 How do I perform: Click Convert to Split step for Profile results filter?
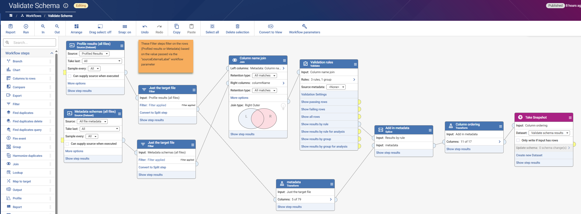[153, 113]
